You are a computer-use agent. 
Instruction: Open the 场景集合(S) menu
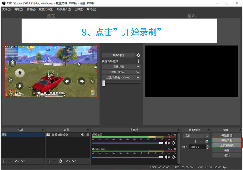tap(64, 9)
